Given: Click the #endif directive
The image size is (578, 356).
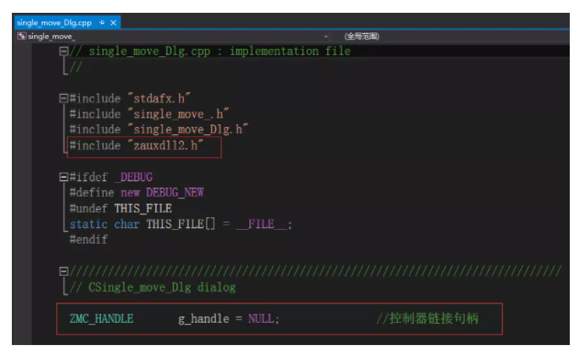Looking at the screenshot, I should [x=88, y=240].
